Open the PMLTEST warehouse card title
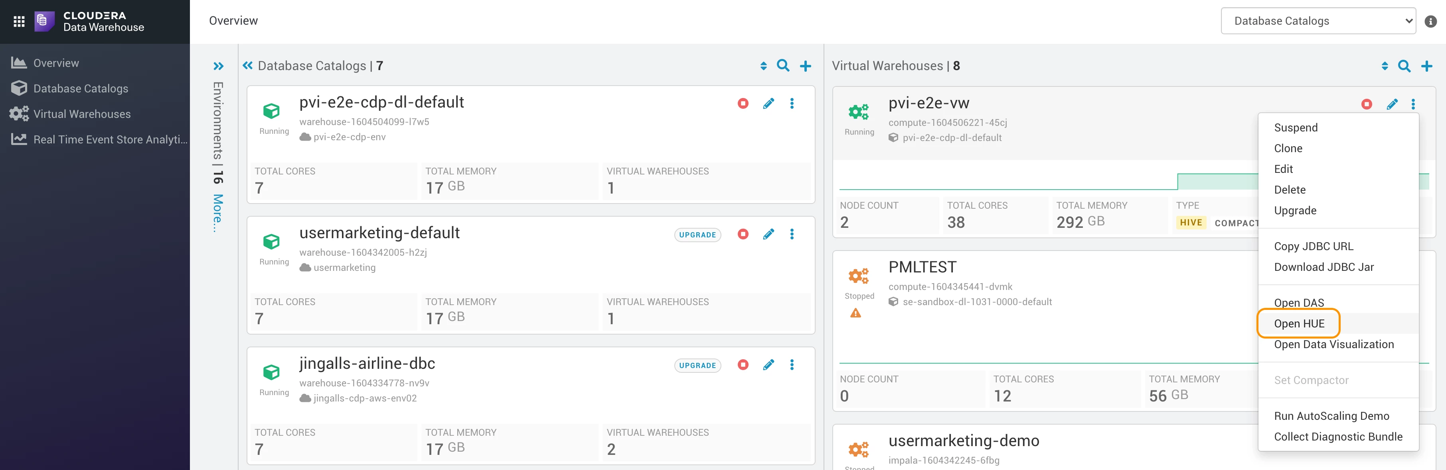Screen dimensions: 1446x470 pyautogui.click(x=922, y=267)
